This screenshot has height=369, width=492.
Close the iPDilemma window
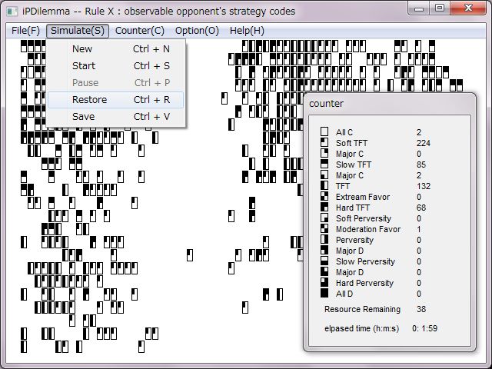pyautogui.click(x=468, y=8)
